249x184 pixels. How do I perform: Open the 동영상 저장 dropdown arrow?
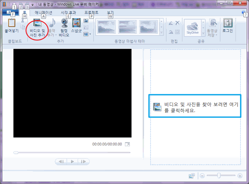[x=217, y=35]
